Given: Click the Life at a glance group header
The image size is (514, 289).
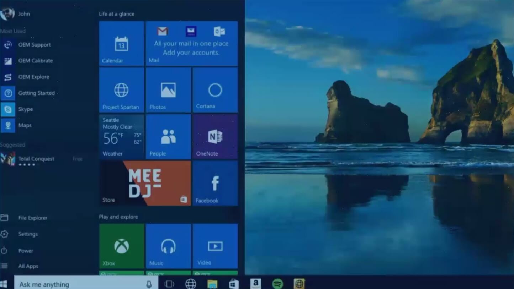Looking at the screenshot, I should (117, 14).
